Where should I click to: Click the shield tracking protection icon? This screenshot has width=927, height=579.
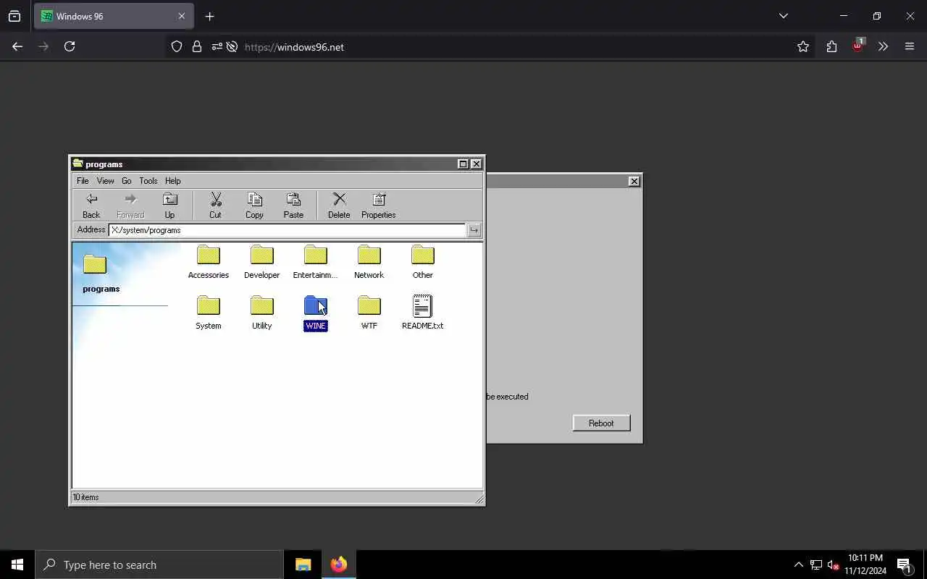[x=177, y=46]
